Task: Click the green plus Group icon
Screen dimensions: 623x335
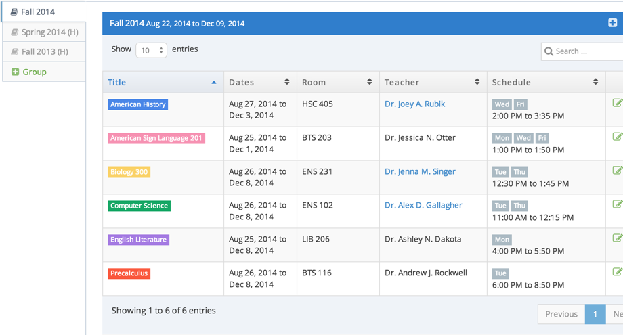Action: tap(16, 72)
